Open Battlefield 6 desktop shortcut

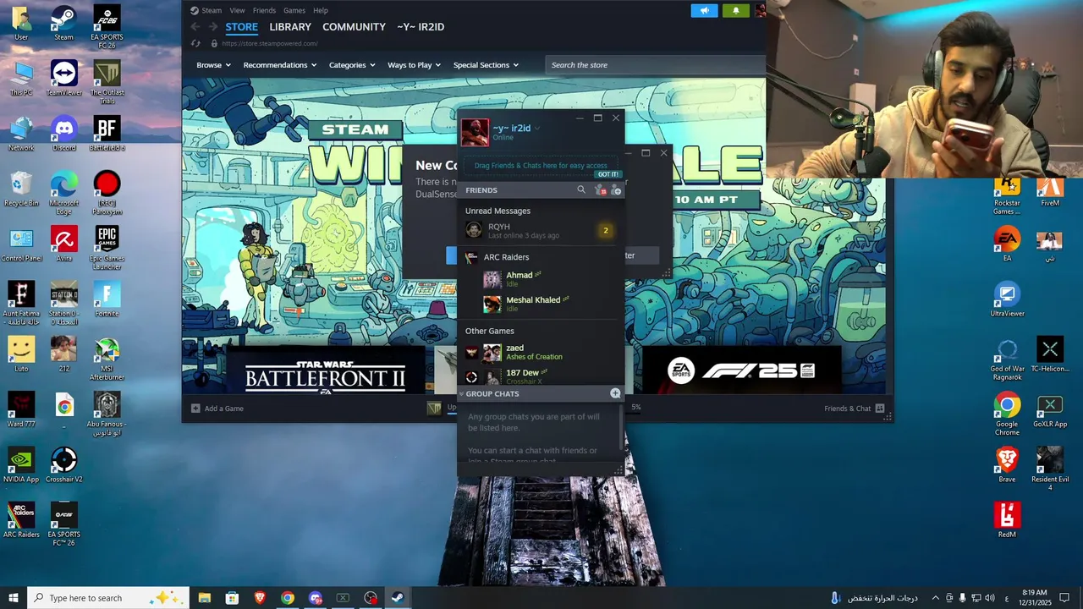(107, 134)
